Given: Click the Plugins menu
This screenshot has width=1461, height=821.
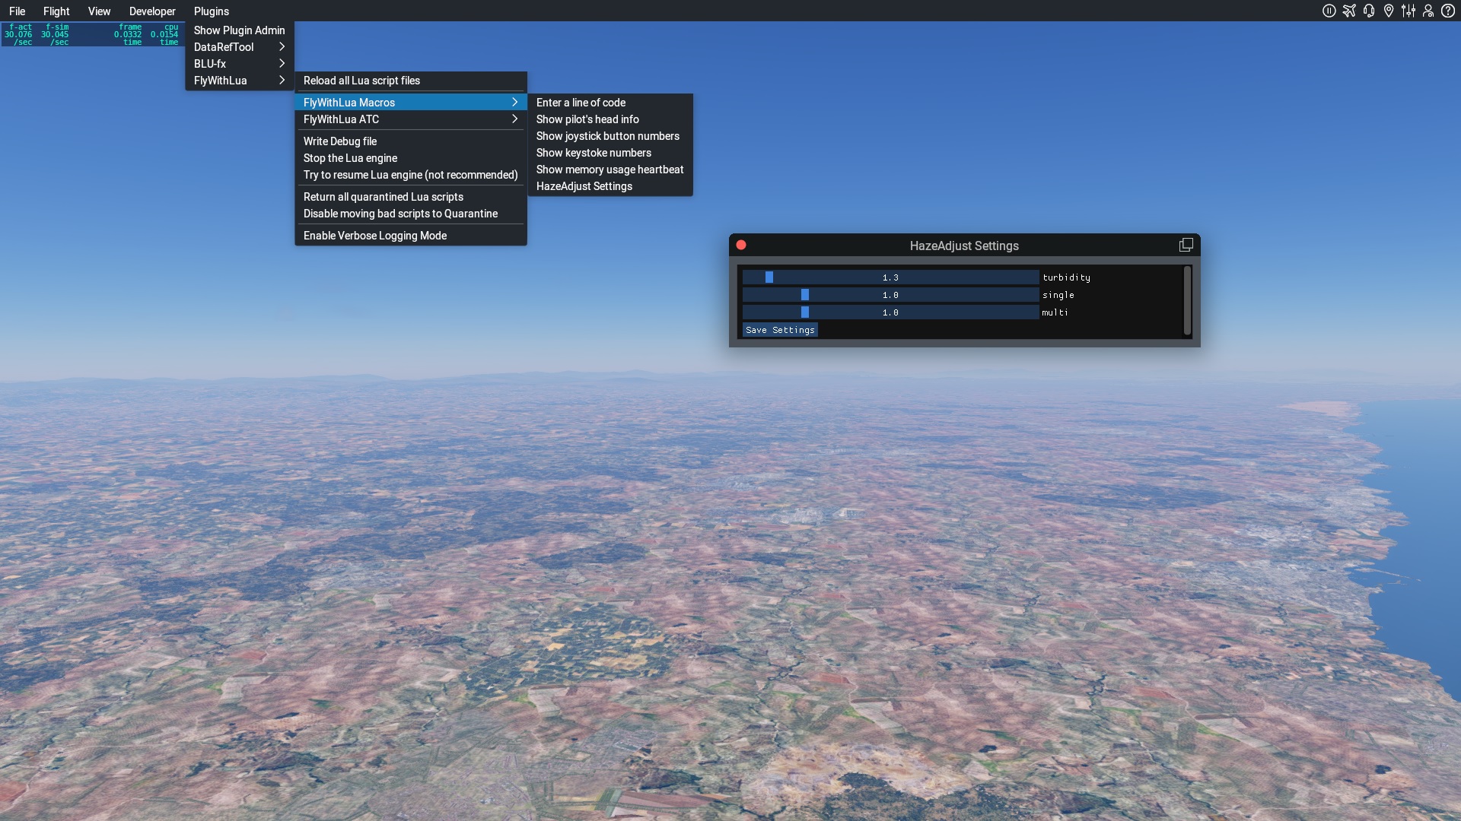Looking at the screenshot, I should coord(212,11).
